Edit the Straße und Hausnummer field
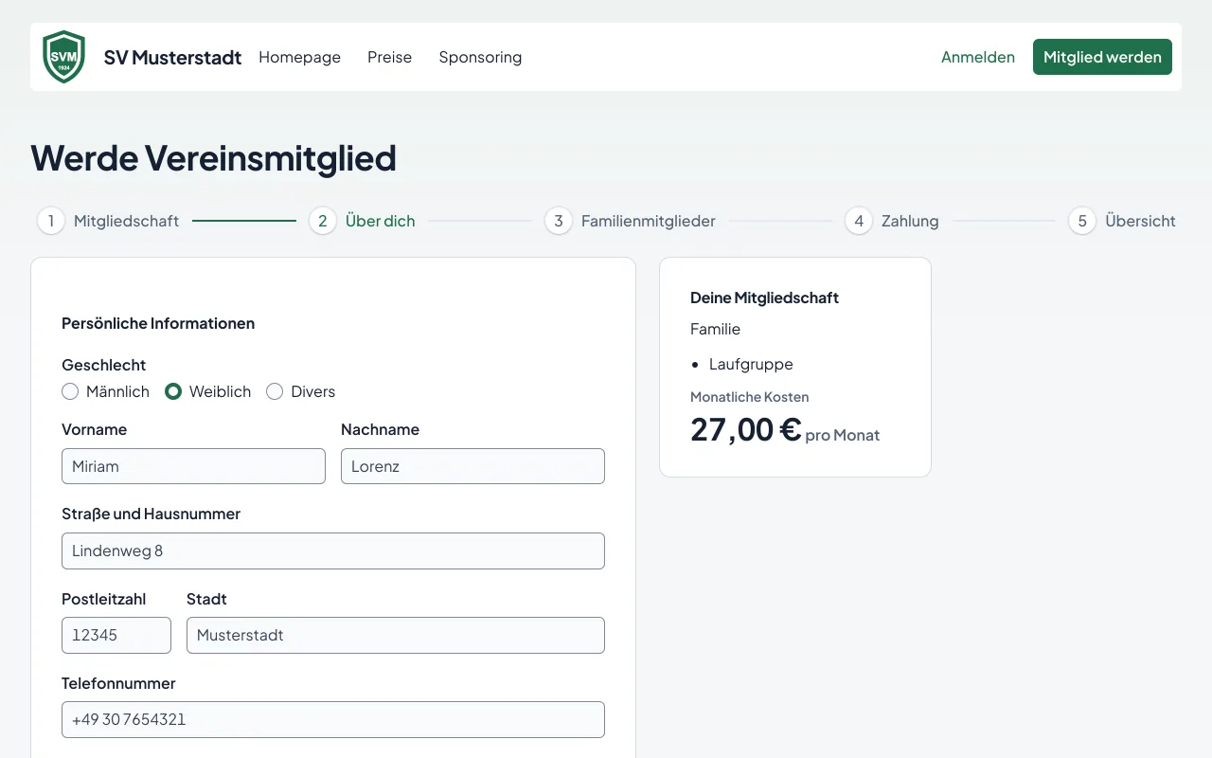Screen dimensions: 1212x758 [333, 550]
